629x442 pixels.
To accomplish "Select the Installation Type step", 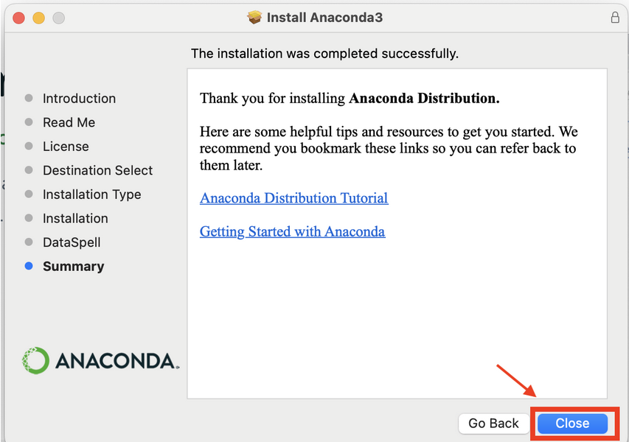I will click(92, 194).
